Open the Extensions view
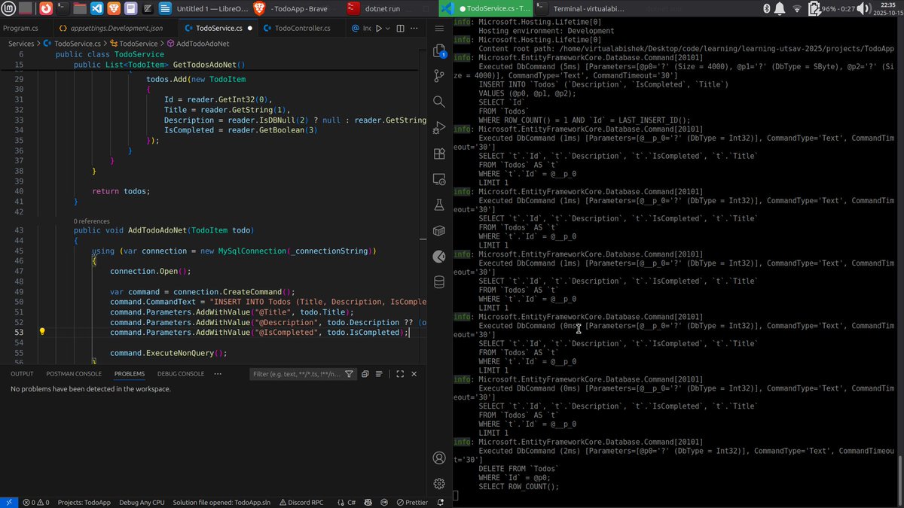This screenshot has height=508, width=904. click(x=439, y=154)
